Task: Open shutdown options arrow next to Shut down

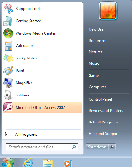Action: point(112,147)
